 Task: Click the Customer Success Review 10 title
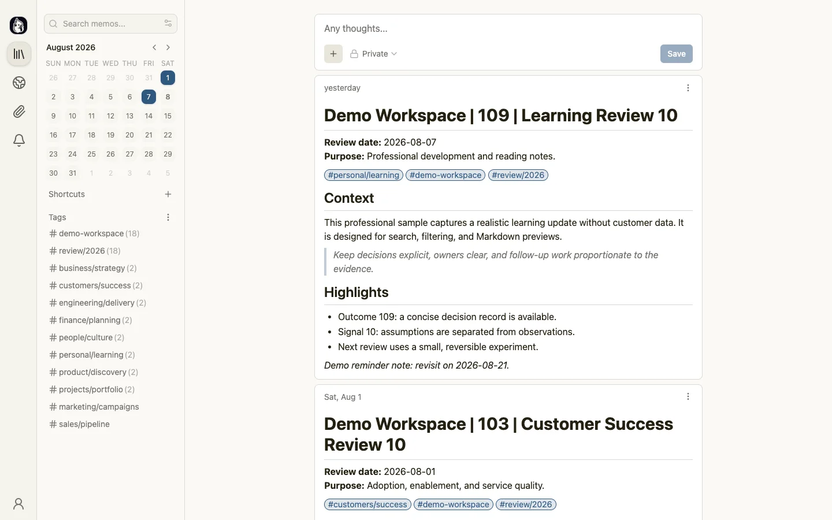point(499,434)
